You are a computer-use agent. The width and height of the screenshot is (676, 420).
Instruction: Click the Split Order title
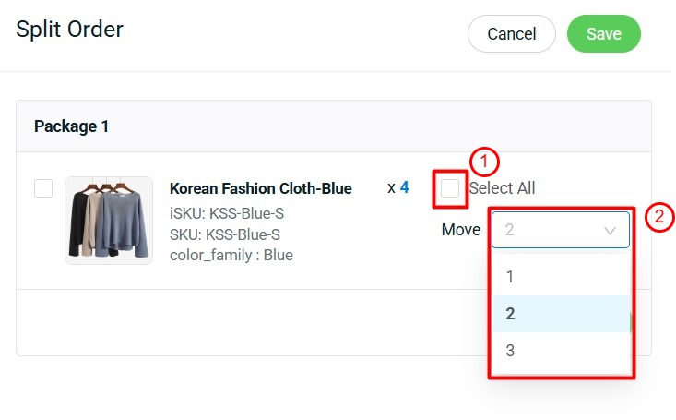70,30
